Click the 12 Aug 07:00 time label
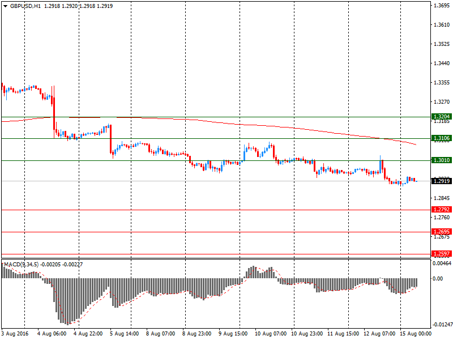Screen dimensions: 453x340 pyautogui.click(x=379, y=334)
